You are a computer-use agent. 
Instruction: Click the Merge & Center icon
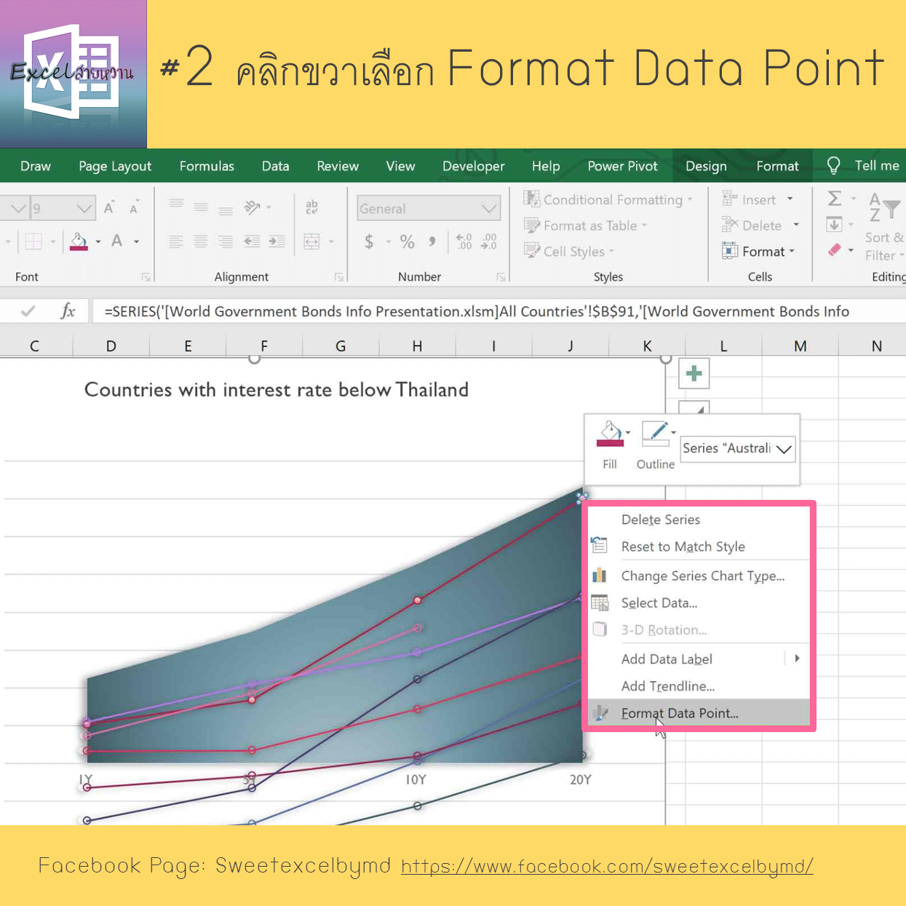point(312,241)
